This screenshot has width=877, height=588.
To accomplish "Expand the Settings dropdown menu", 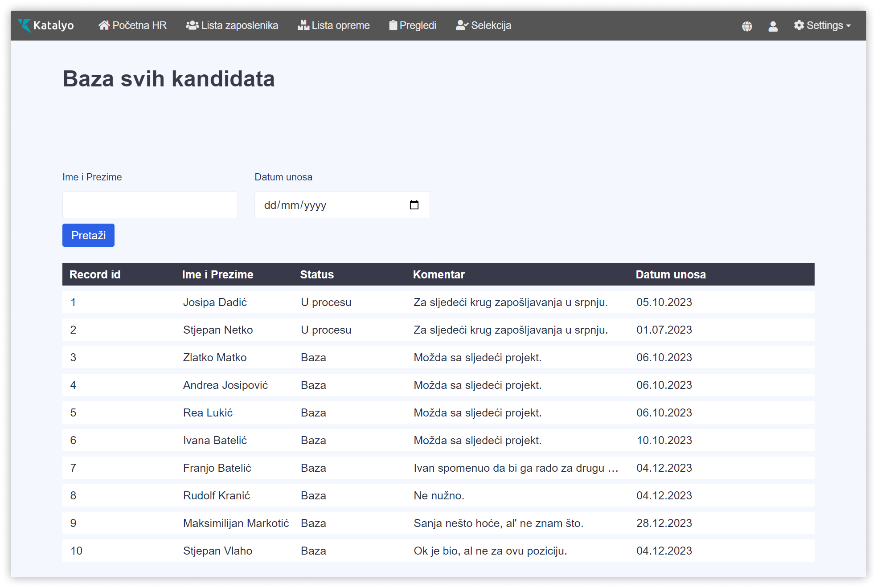I will tap(822, 25).
